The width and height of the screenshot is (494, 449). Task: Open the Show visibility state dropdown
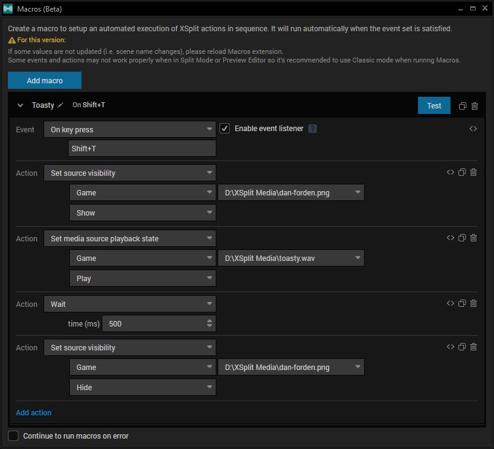(x=143, y=213)
